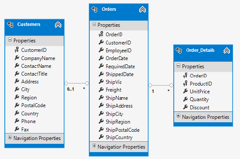Viewport: 240px width, 159px height.
Task: Click wrench icon beside ContactTitle
Action: pyautogui.click(x=17, y=73)
